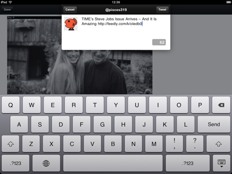Screen dimensions: 232x174
Task: Tap the feedly.com link in tweet
Action: tap(120, 24)
